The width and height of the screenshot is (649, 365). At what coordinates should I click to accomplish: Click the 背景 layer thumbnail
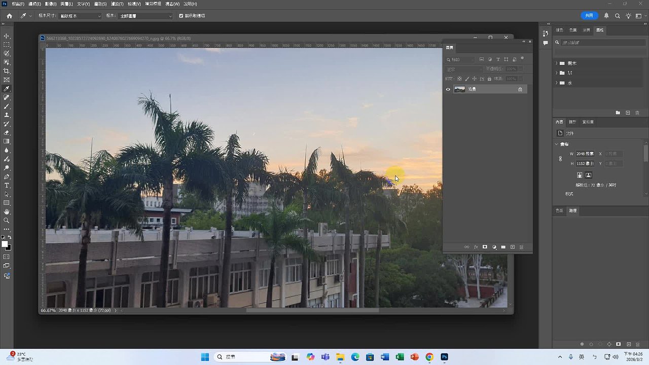(459, 89)
